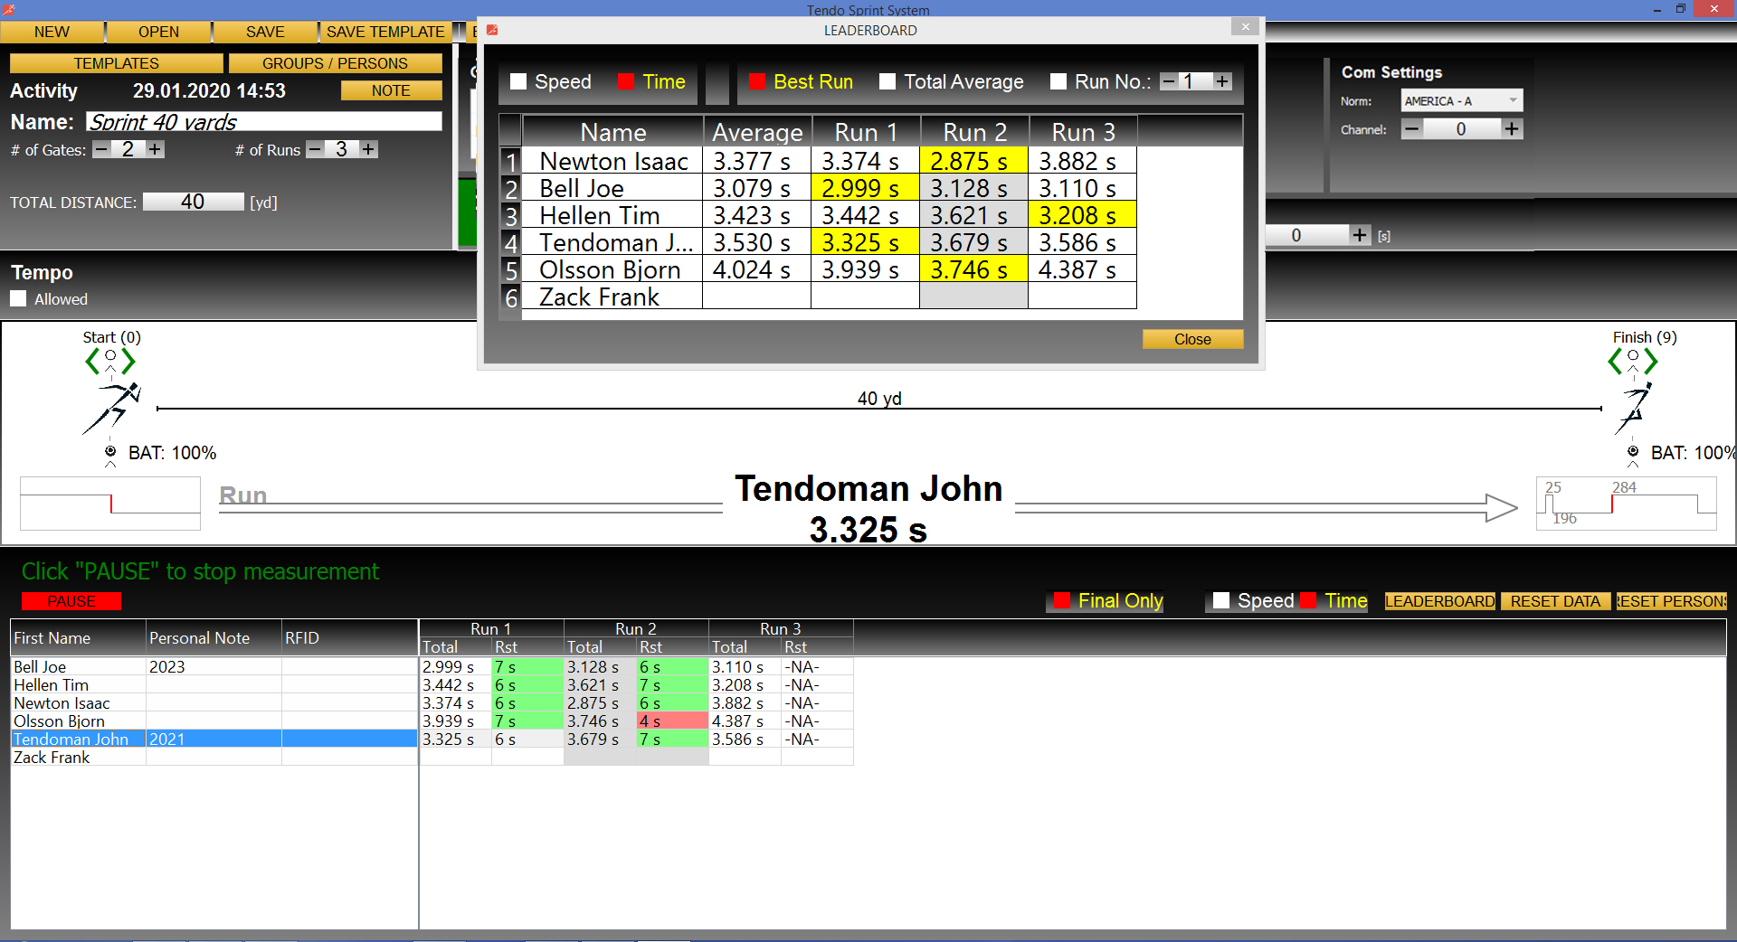Click Average column header in Leaderboard
The width and height of the screenshot is (1737, 942).
pos(757,132)
